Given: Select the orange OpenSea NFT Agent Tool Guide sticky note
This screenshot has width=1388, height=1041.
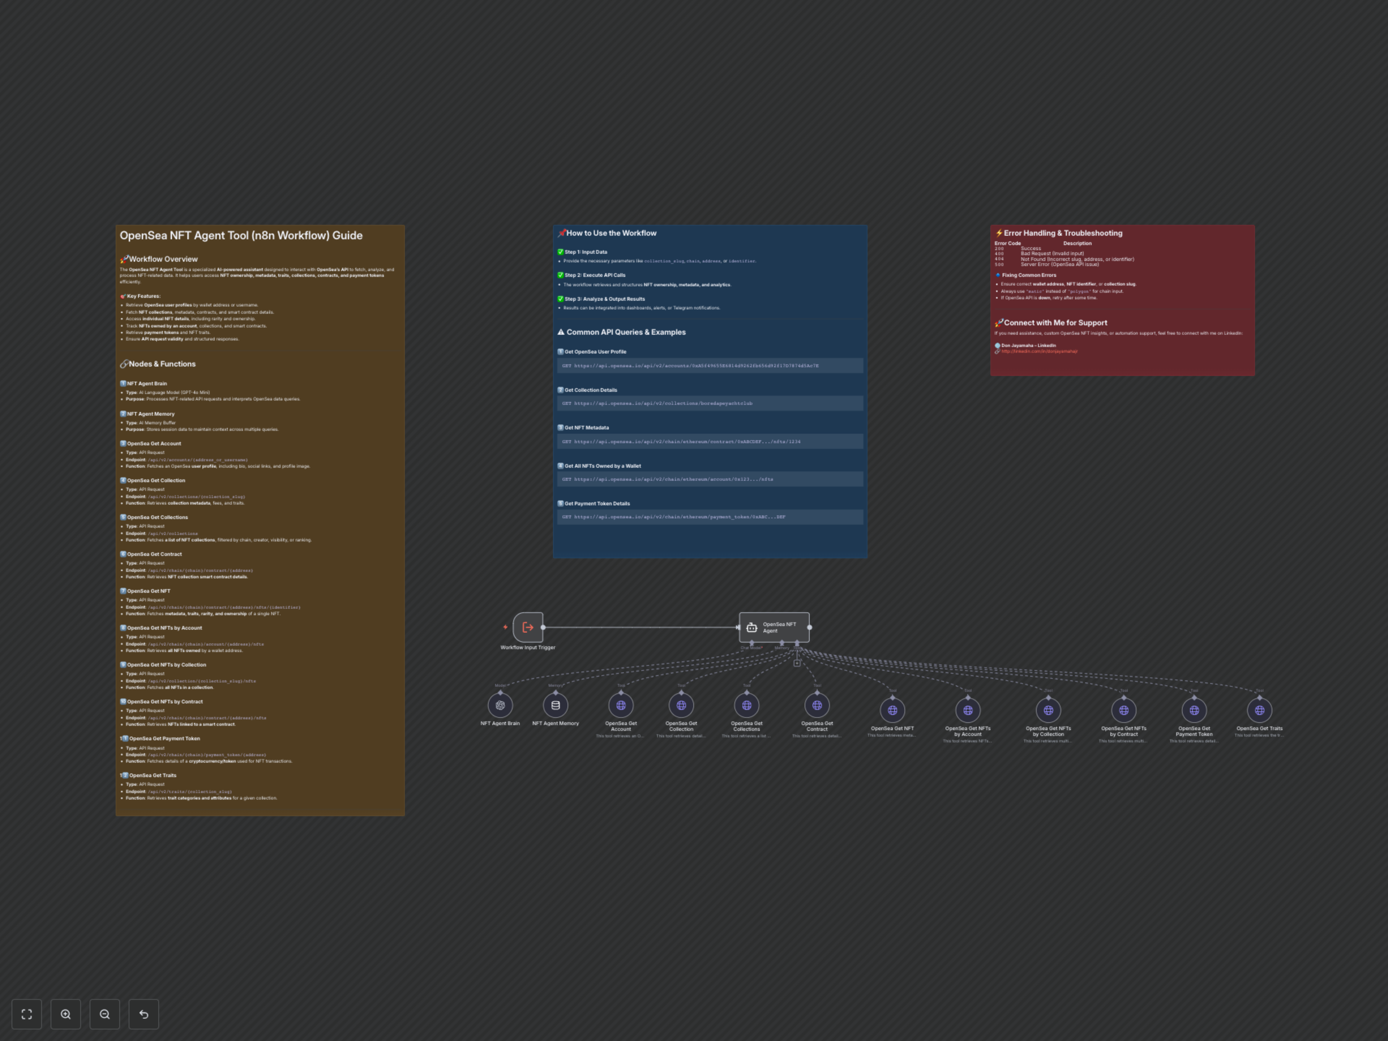Looking at the screenshot, I should (260, 809).
